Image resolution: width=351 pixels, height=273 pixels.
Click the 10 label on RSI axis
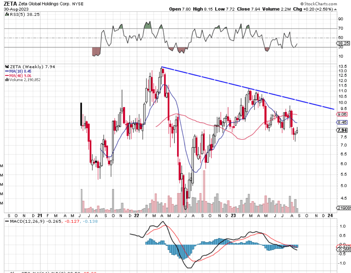(341, 56)
